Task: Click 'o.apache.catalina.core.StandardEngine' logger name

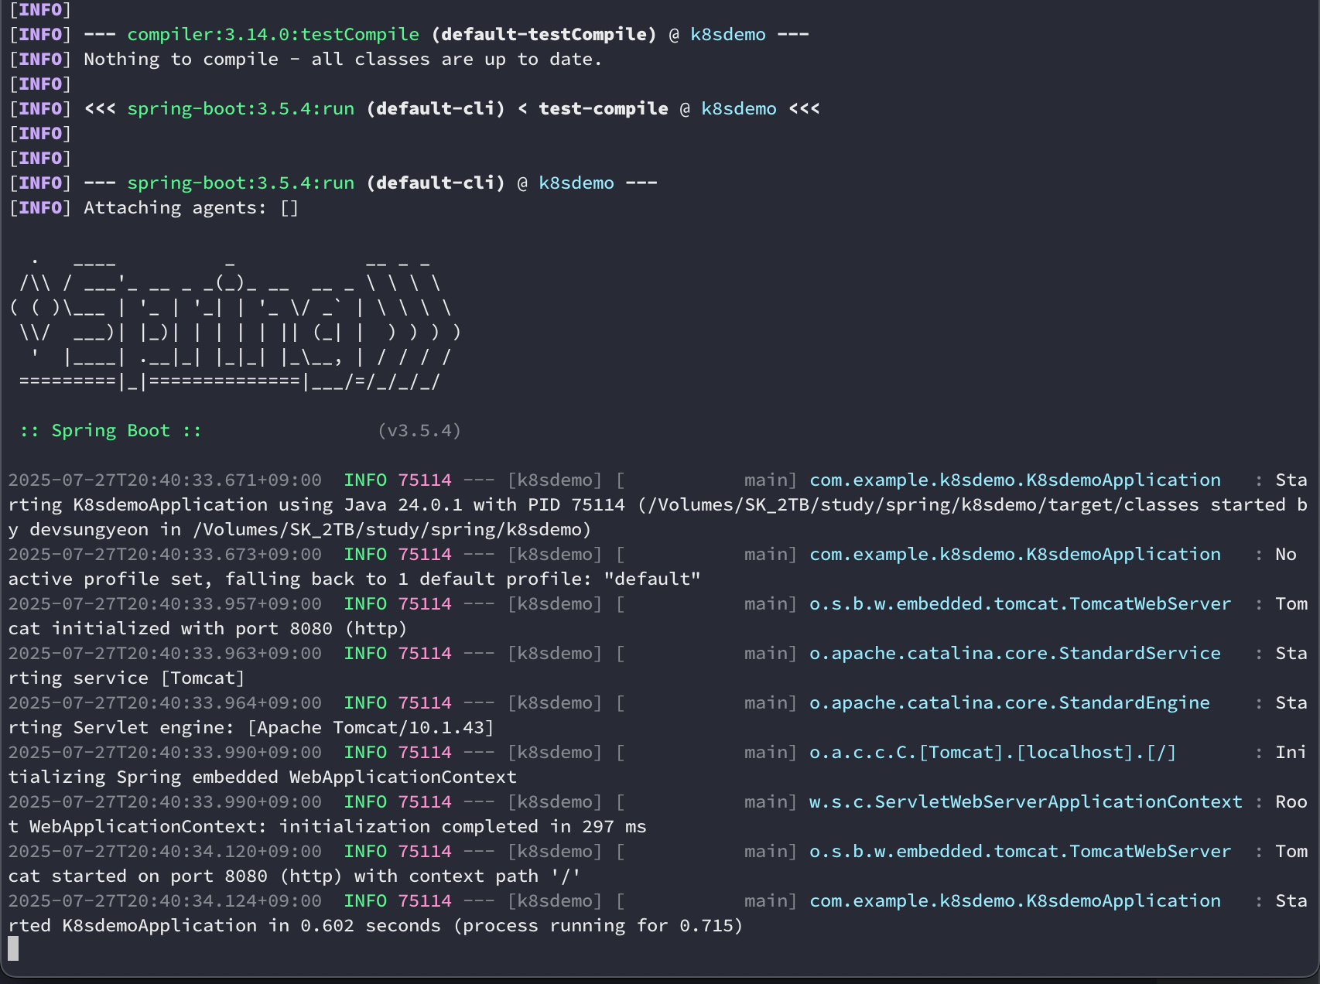Action: click(1010, 703)
